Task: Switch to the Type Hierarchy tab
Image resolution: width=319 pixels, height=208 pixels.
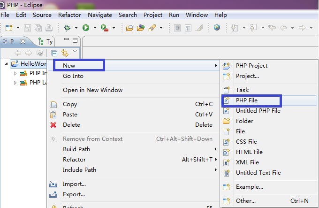Action: coord(46,41)
